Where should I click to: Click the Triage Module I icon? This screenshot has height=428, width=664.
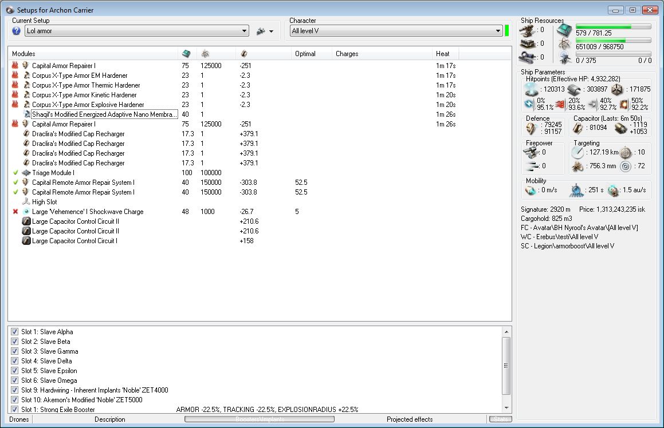click(x=26, y=173)
